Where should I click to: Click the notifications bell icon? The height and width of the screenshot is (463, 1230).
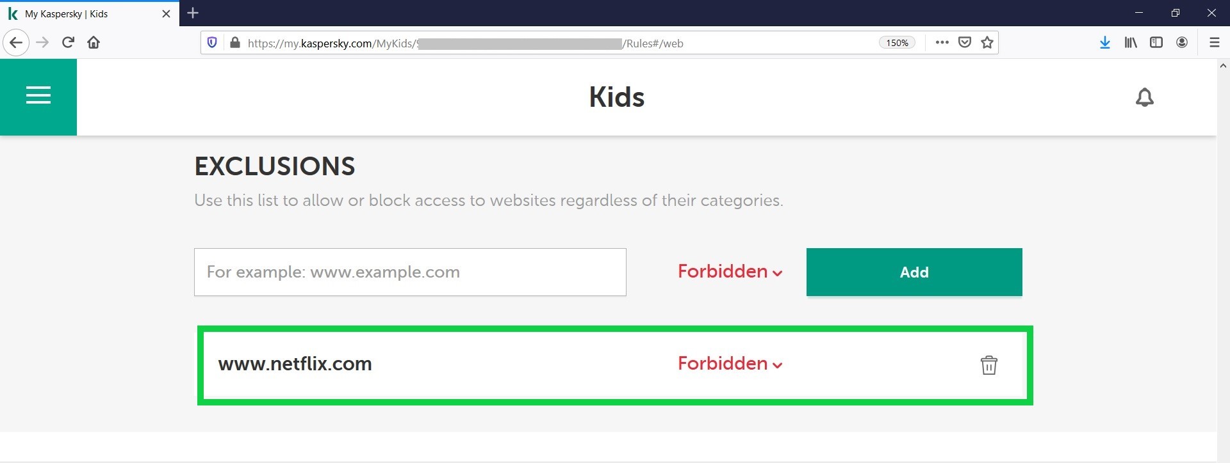tap(1144, 98)
